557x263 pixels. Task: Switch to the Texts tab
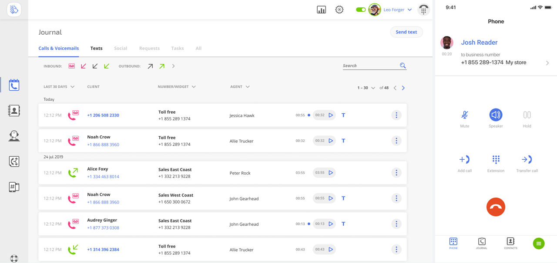[x=96, y=48]
